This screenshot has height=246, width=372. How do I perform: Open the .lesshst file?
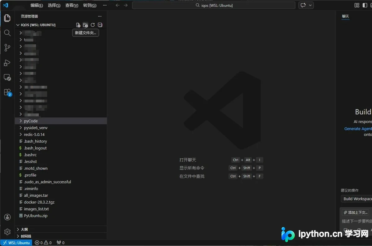click(x=61, y=161)
